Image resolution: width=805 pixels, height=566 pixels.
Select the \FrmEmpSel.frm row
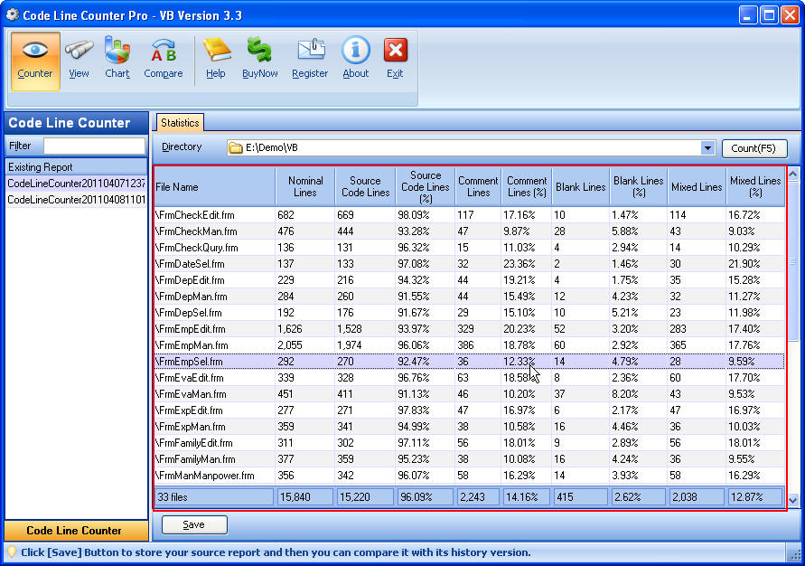click(x=469, y=362)
